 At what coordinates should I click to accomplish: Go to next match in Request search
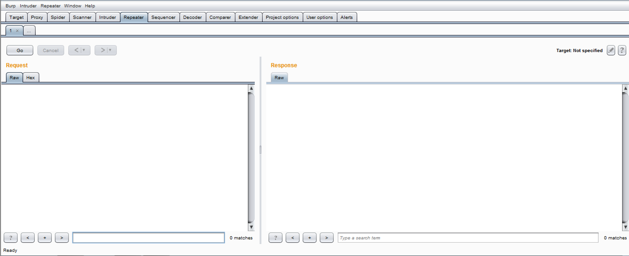(x=62, y=238)
